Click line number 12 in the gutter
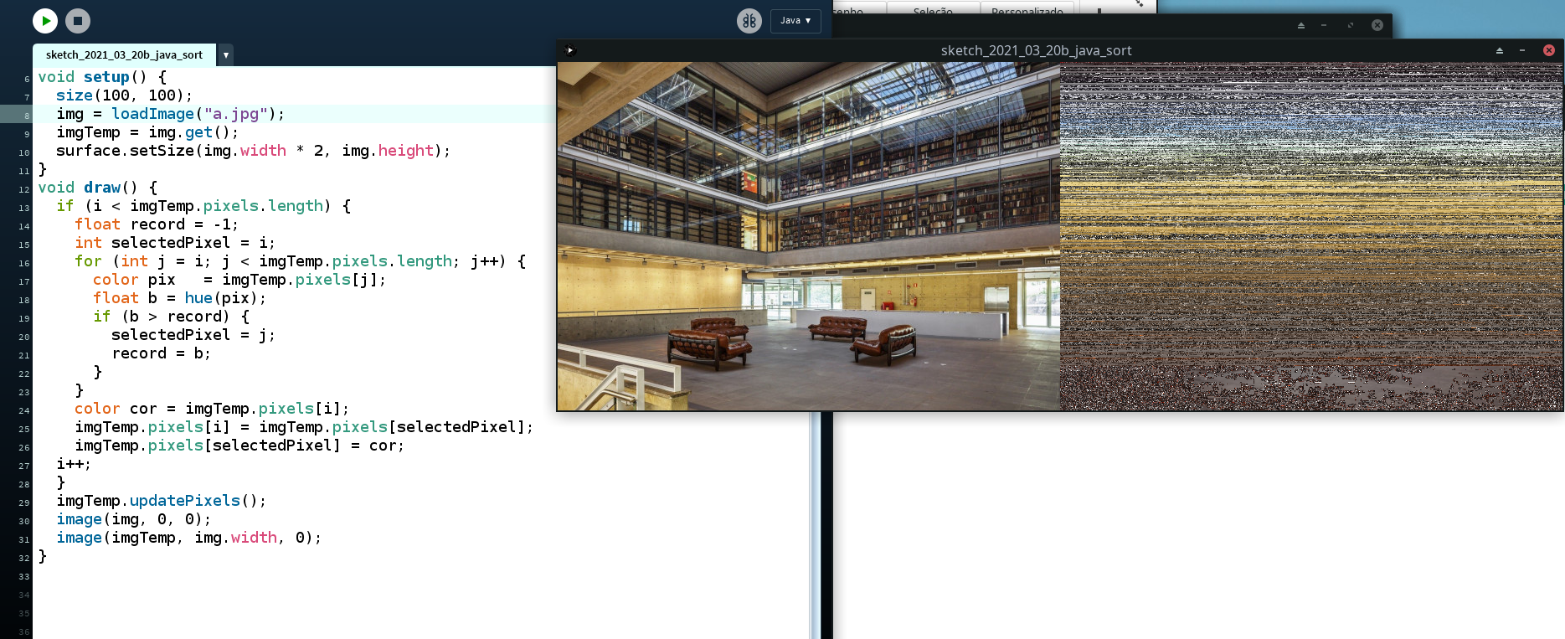The width and height of the screenshot is (1565, 639). coord(24,189)
